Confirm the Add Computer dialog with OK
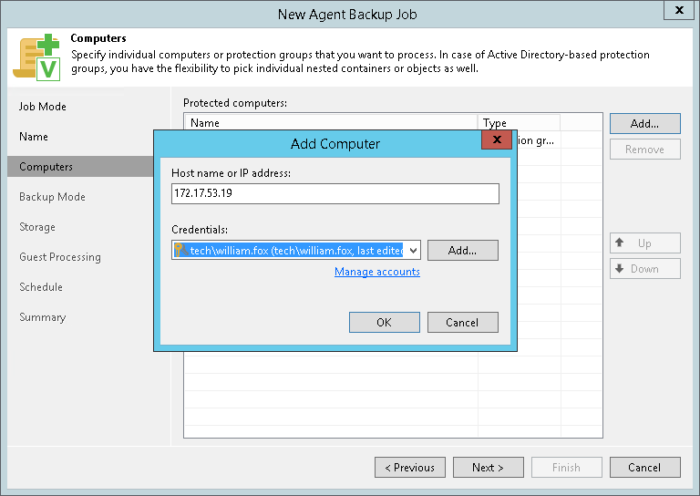This screenshot has height=496, width=700. pos(384,322)
